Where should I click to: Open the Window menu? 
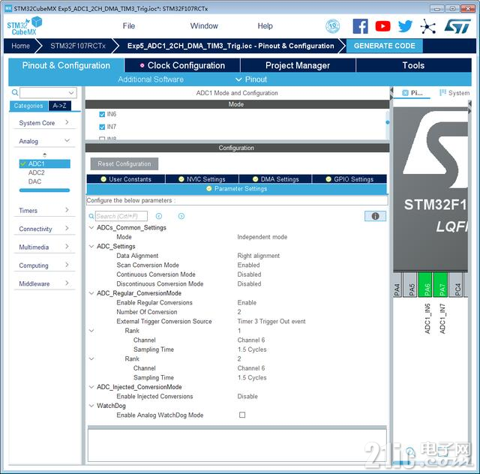coord(204,26)
